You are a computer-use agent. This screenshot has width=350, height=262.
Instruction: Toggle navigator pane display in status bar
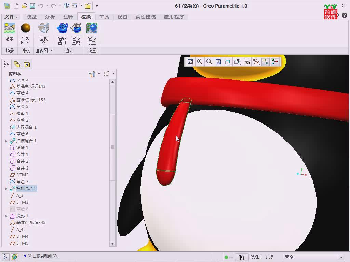click(x=6, y=257)
